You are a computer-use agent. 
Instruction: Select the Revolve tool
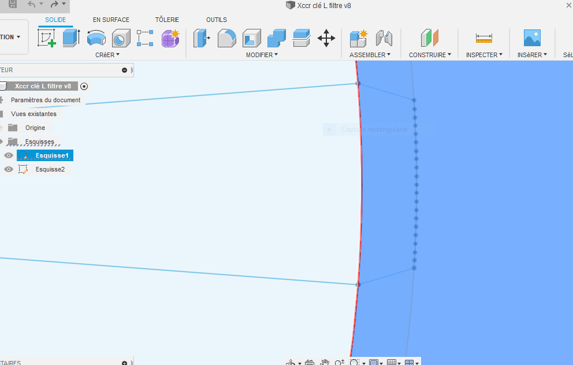pyautogui.click(x=96, y=38)
